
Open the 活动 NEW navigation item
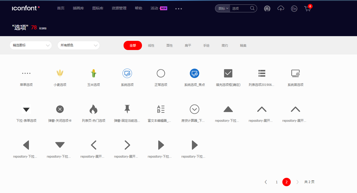(x=159, y=8)
